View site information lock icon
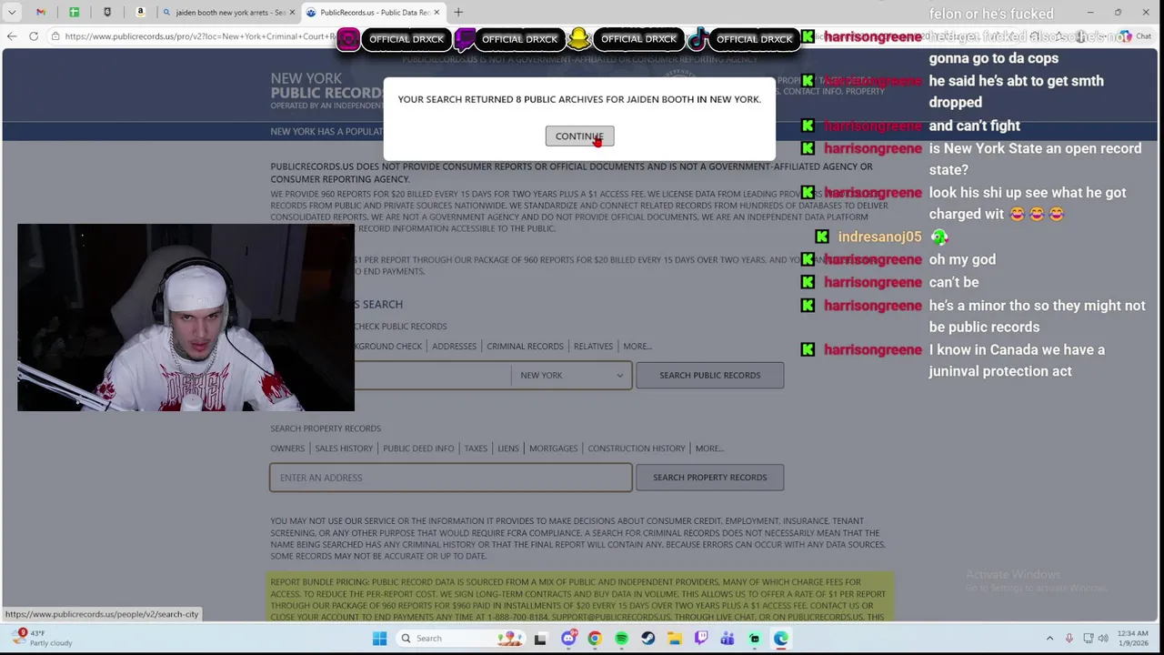Image resolution: width=1164 pixels, height=655 pixels. click(x=55, y=36)
